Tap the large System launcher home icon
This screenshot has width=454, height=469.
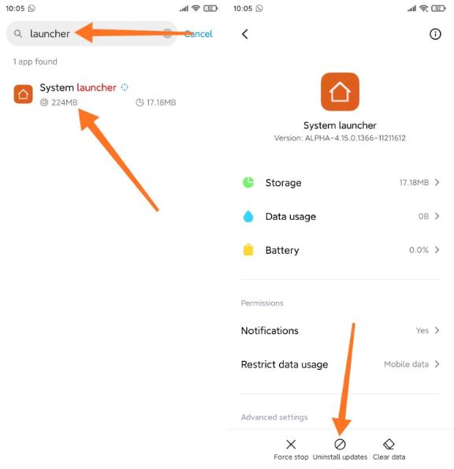click(x=340, y=91)
